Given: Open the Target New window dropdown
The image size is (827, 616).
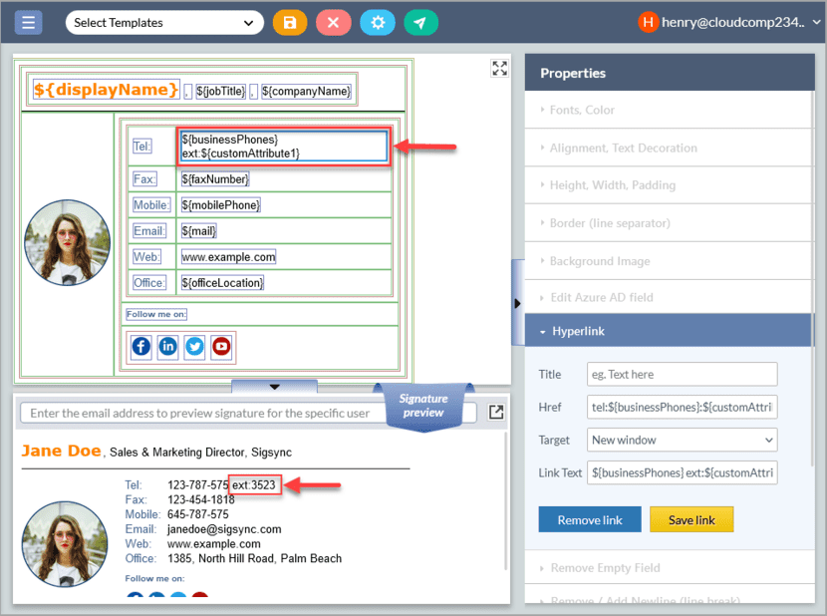Looking at the screenshot, I should pyautogui.click(x=682, y=440).
